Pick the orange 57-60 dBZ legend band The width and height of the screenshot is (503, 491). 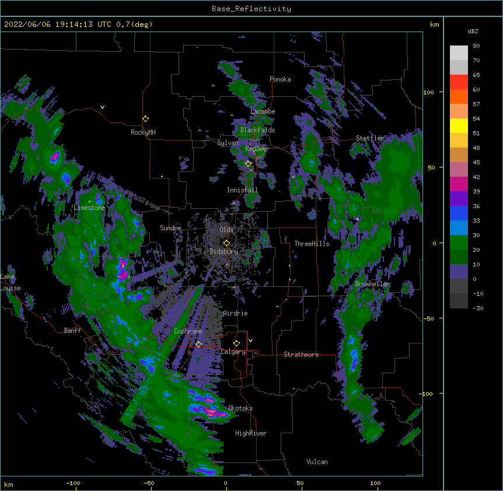[x=459, y=96]
